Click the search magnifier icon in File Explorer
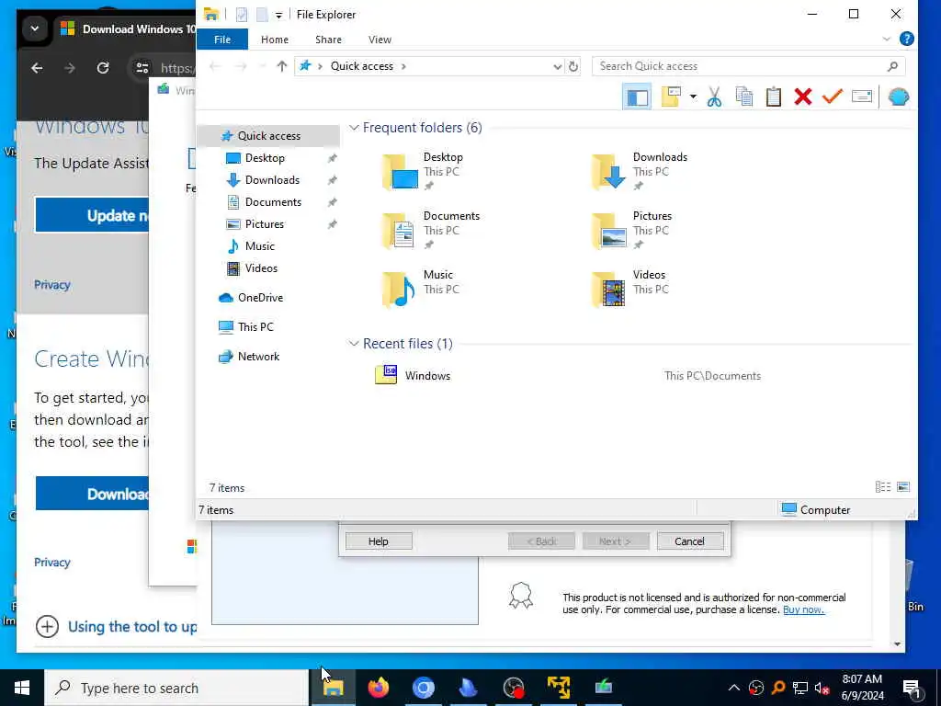The width and height of the screenshot is (941, 706). click(892, 66)
